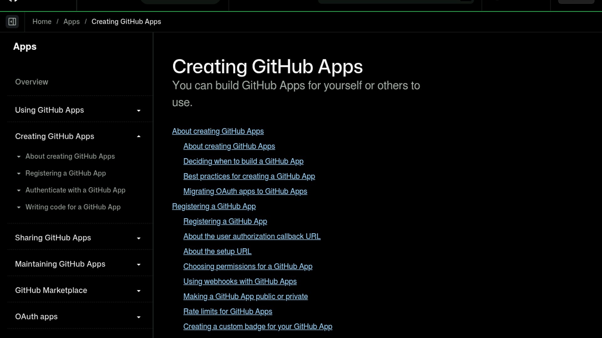Open sidebar item Writing code for a GitHub App

[73, 207]
